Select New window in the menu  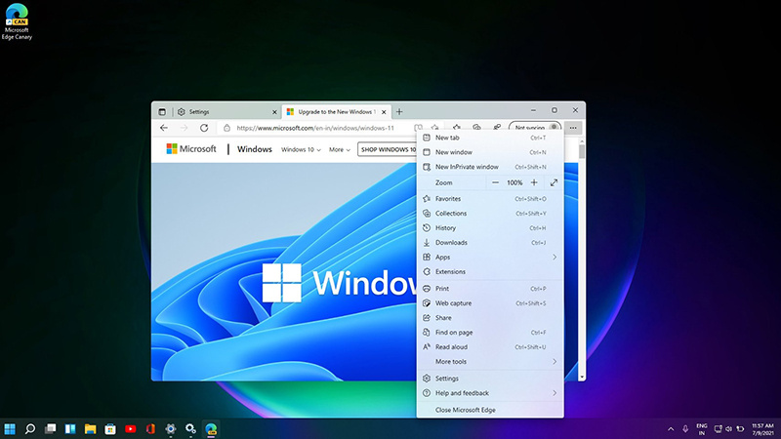pyautogui.click(x=490, y=152)
